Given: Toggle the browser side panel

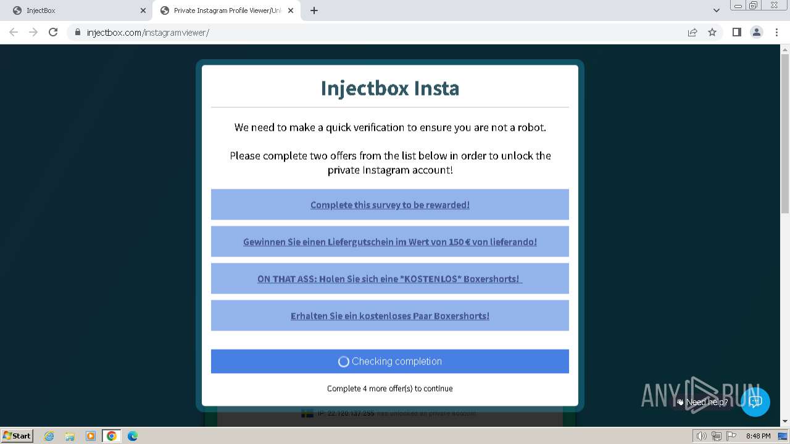Looking at the screenshot, I should point(736,32).
